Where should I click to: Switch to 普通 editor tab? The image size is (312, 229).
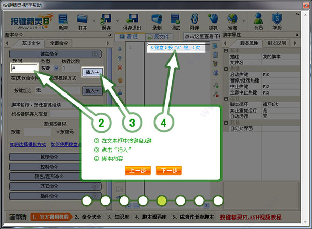tap(129, 37)
